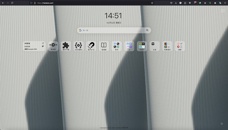Open the browser downloads panel
This screenshot has width=228, height=130.
(x=176, y=3)
